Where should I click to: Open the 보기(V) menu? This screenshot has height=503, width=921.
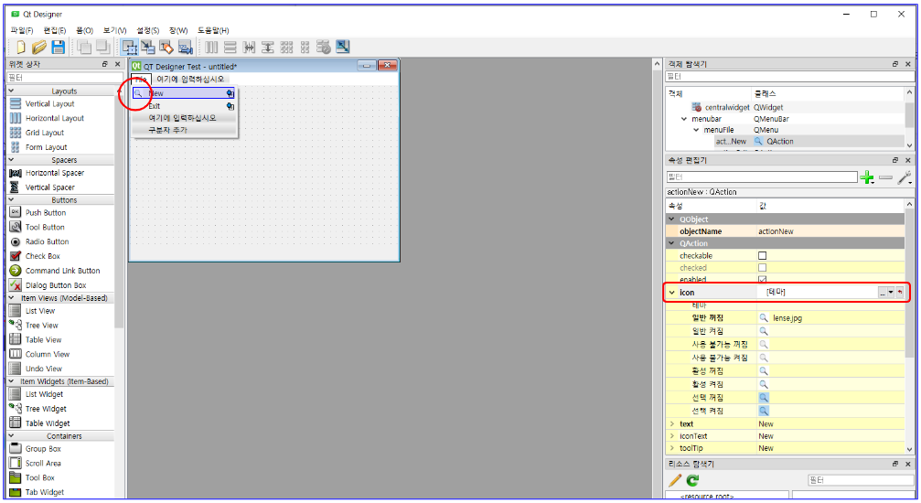pos(114,30)
